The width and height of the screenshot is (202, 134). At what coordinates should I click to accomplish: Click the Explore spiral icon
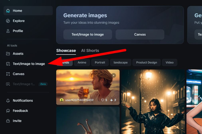point(8,21)
